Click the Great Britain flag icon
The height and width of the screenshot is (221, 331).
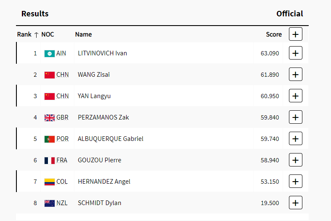point(50,118)
